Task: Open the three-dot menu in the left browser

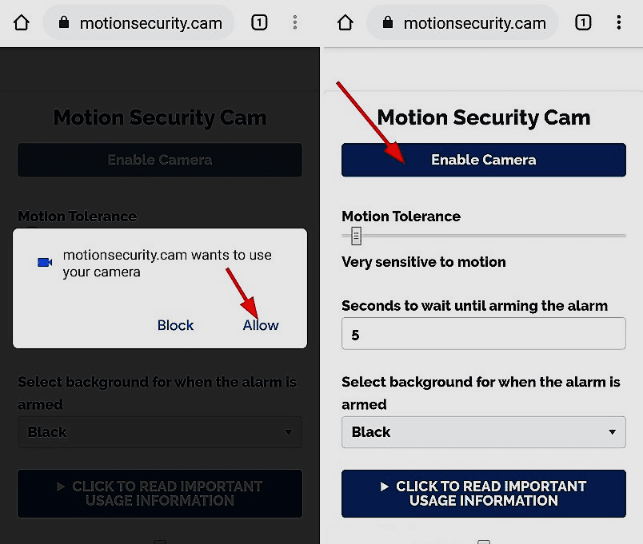Action: (295, 22)
